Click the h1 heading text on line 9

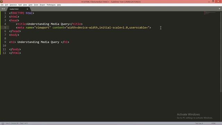click(38, 42)
